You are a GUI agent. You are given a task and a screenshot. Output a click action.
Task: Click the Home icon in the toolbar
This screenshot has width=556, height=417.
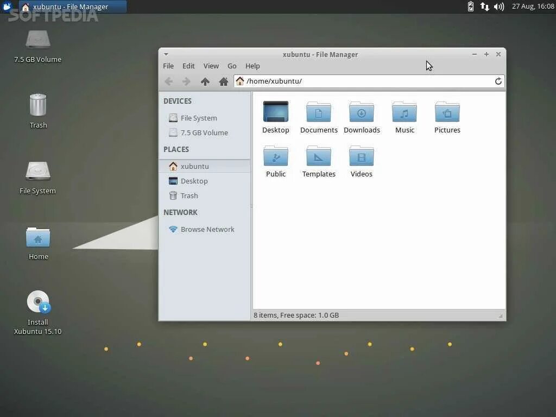click(223, 81)
